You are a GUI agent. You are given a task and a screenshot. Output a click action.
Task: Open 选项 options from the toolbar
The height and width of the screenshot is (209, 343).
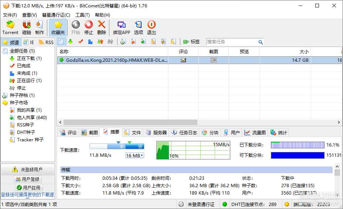point(139,27)
